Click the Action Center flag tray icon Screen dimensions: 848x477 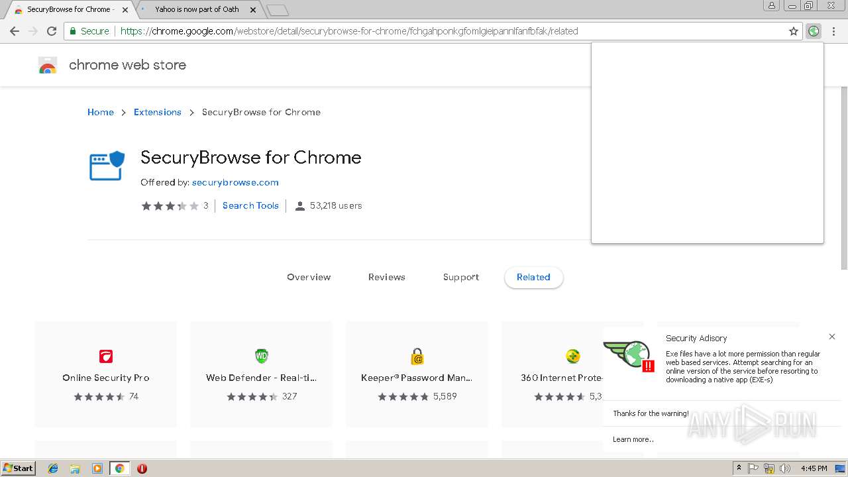753,468
